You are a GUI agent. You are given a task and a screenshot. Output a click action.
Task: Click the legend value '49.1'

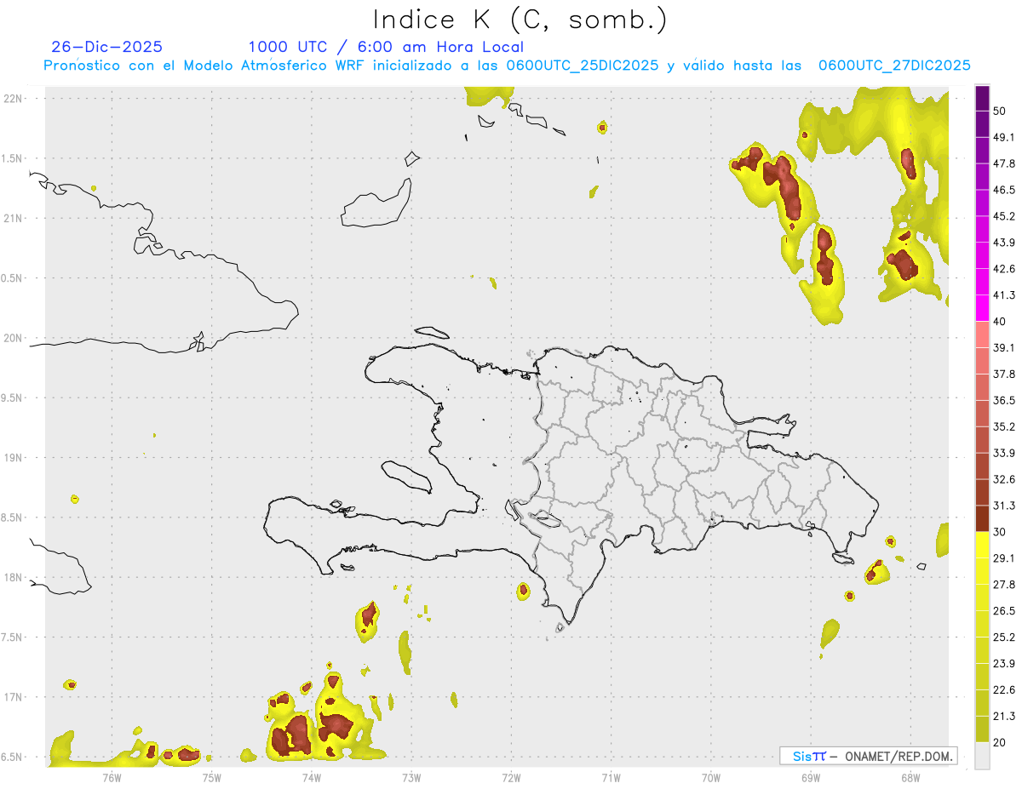pos(1004,137)
